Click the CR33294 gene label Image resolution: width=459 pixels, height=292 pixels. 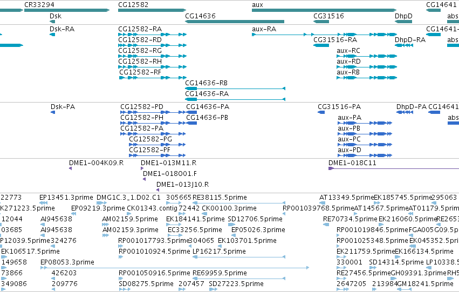pyautogui.click(x=39, y=5)
